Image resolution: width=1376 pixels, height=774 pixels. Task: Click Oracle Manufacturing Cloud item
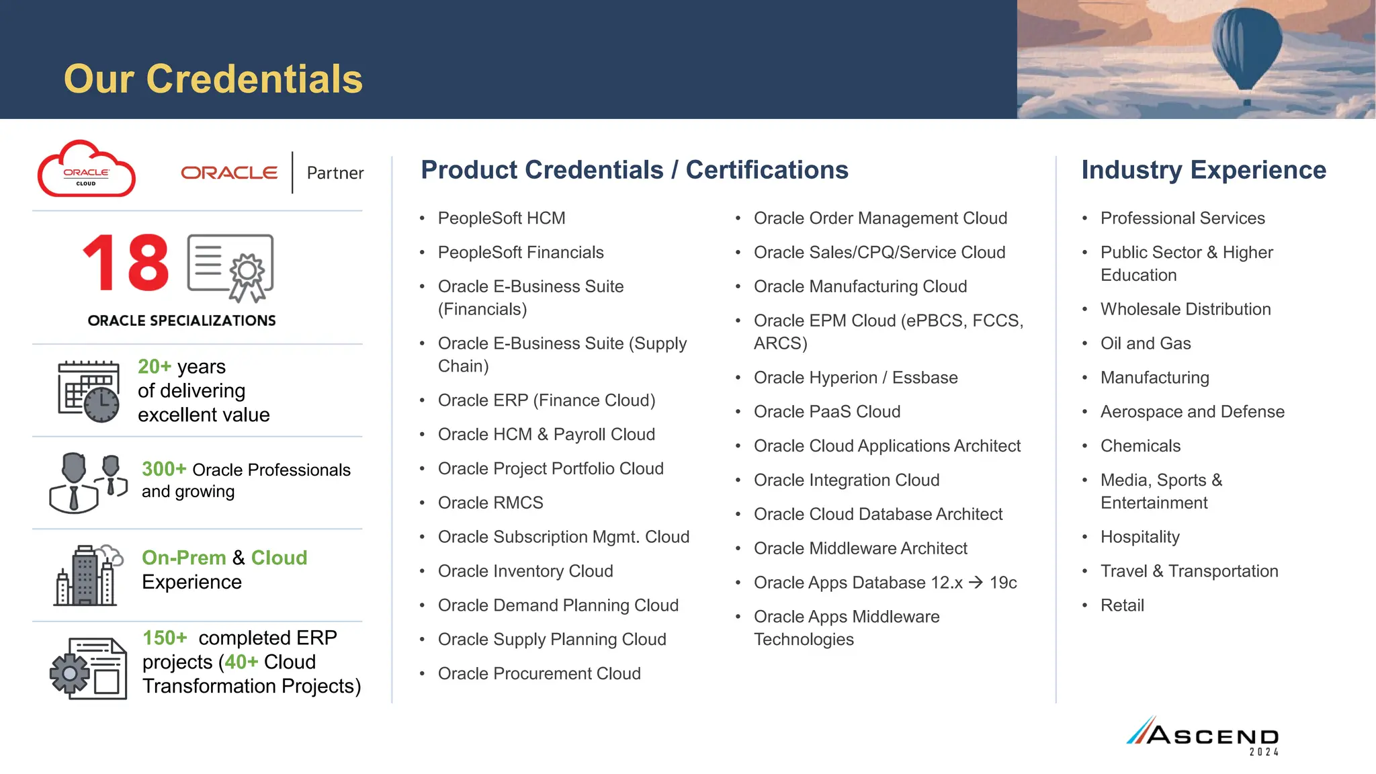click(x=860, y=287)
